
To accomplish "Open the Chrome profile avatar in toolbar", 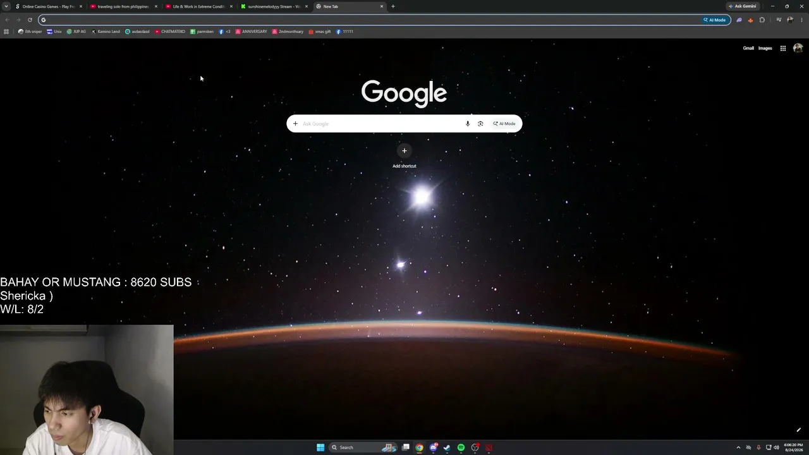I will (x=790, y=20).
